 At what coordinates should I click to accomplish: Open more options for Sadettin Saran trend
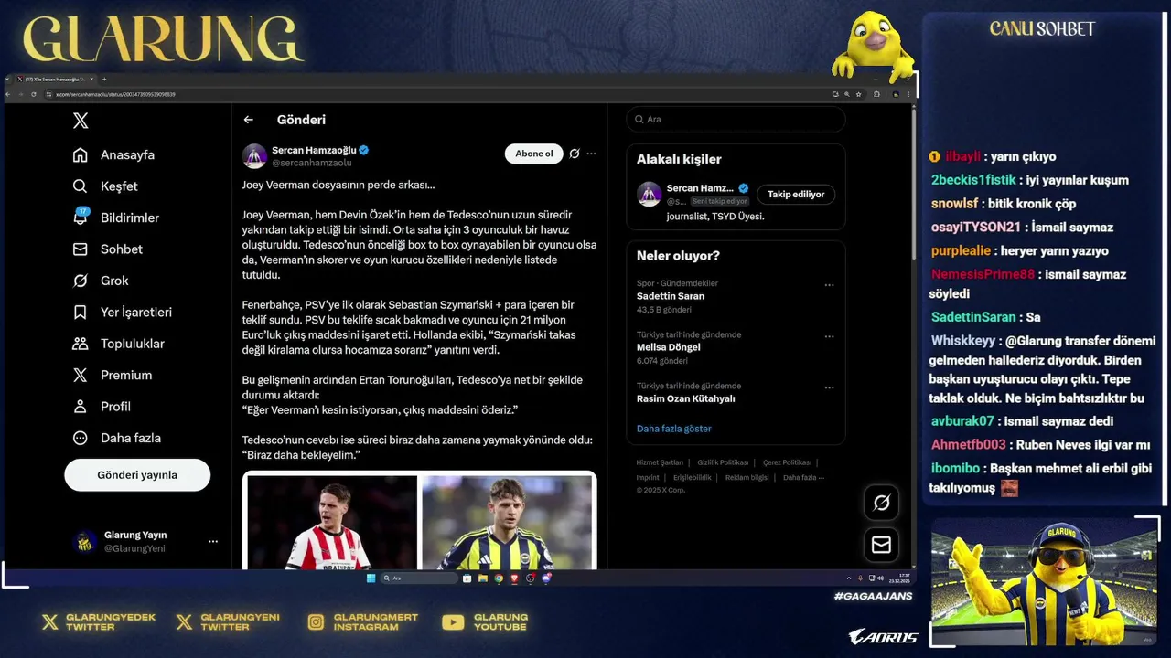coord(829,285)
